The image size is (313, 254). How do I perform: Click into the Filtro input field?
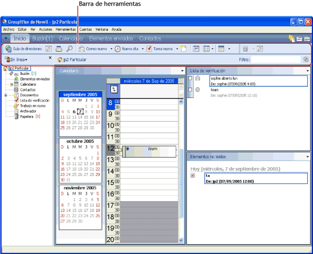point(276,60)
